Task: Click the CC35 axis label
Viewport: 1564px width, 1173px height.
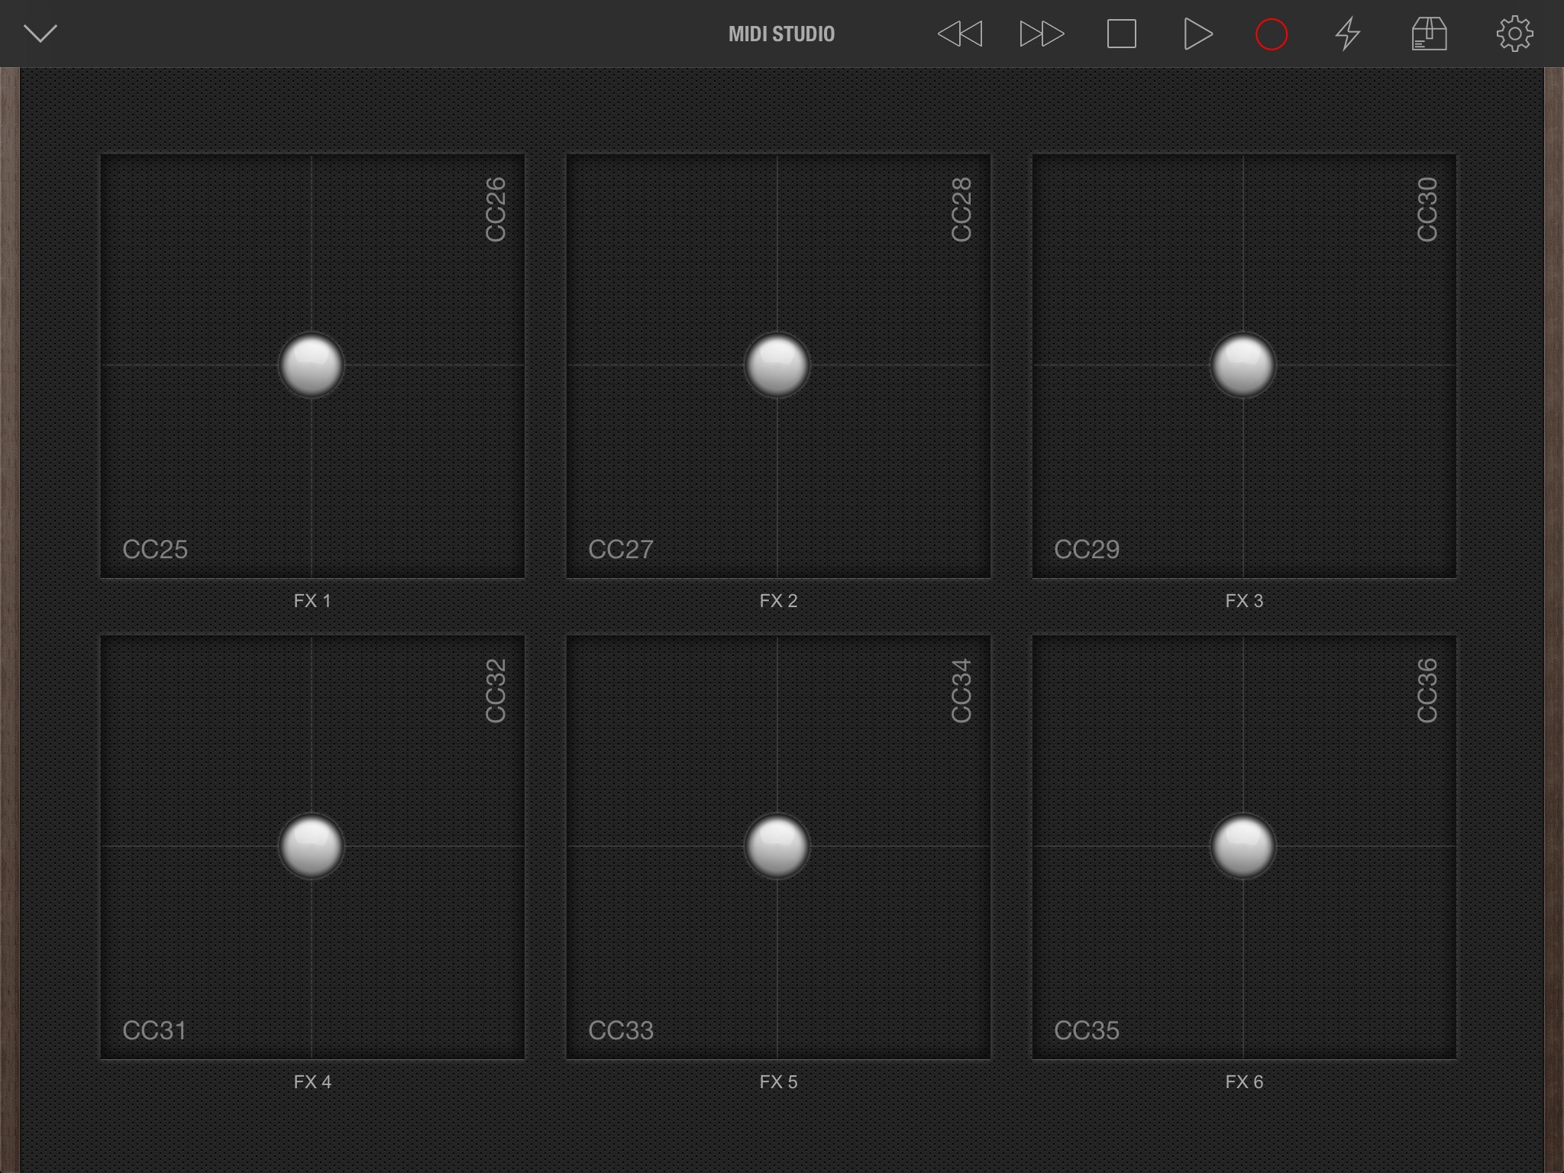Action: [1087, 1030]
